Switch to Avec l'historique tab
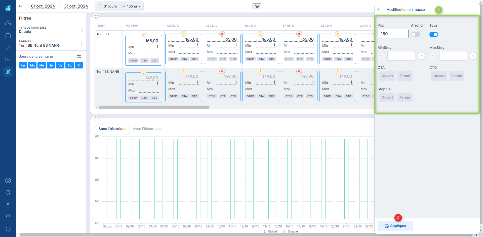 (147, 129)
